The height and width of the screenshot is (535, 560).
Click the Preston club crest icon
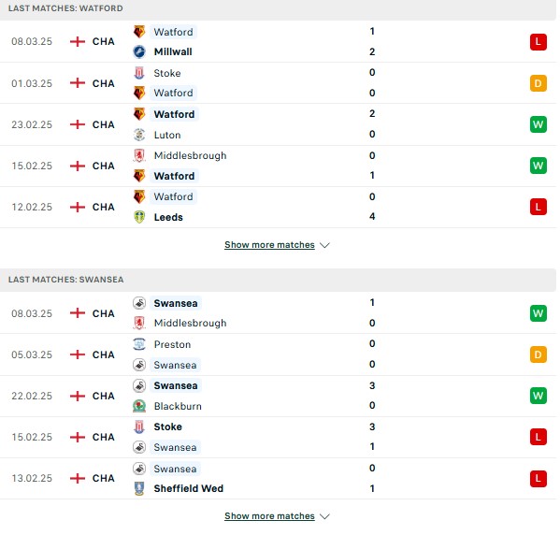tap(139, 344)
